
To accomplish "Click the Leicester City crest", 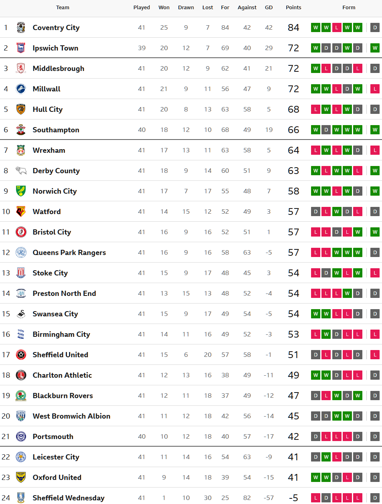I will click(x=21, y=457).
